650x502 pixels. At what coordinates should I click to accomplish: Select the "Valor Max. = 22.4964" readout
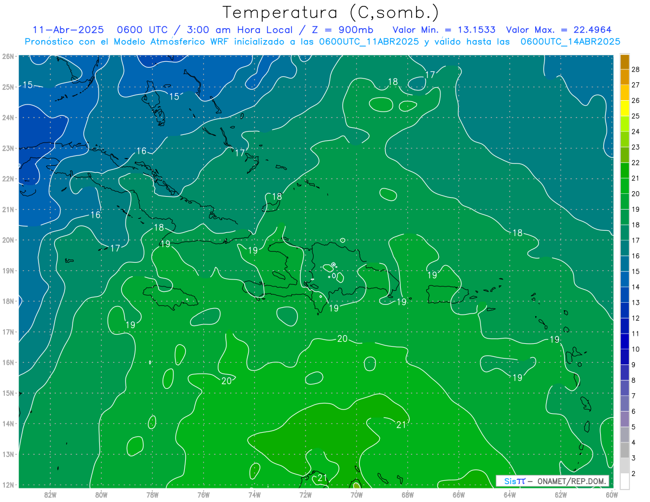[x=559, y=30]
